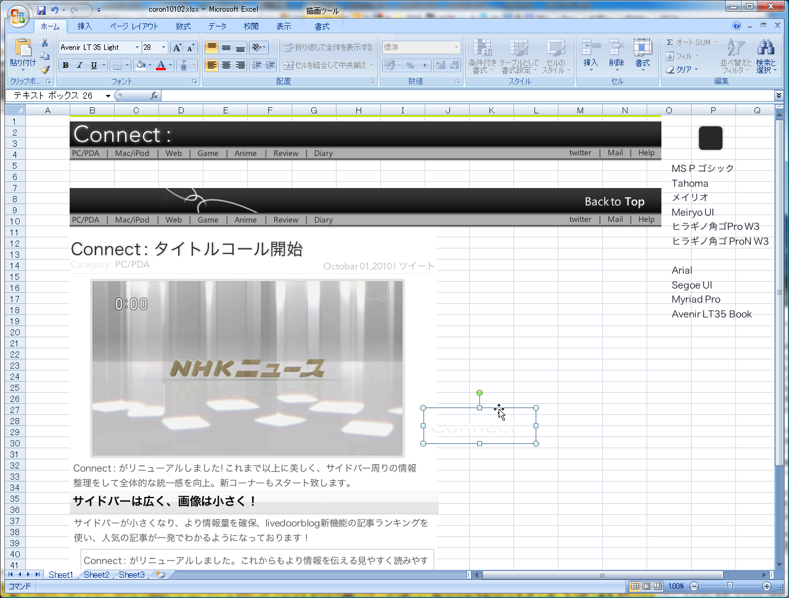Open the Avenir LT 35 Light font dropdown
Image resolution: width=789 pixels, height=598 pixels.
137,47
